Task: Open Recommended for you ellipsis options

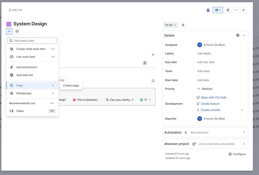Action: pos(52,103)
